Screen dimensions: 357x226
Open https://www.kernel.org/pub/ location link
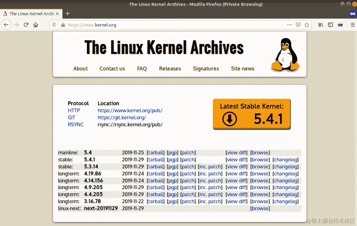(x=130, y=111)
